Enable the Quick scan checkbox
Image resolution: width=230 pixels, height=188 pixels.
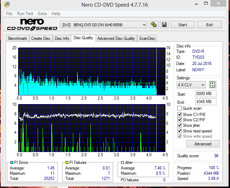pyautogui.click(x=179, y=108)
